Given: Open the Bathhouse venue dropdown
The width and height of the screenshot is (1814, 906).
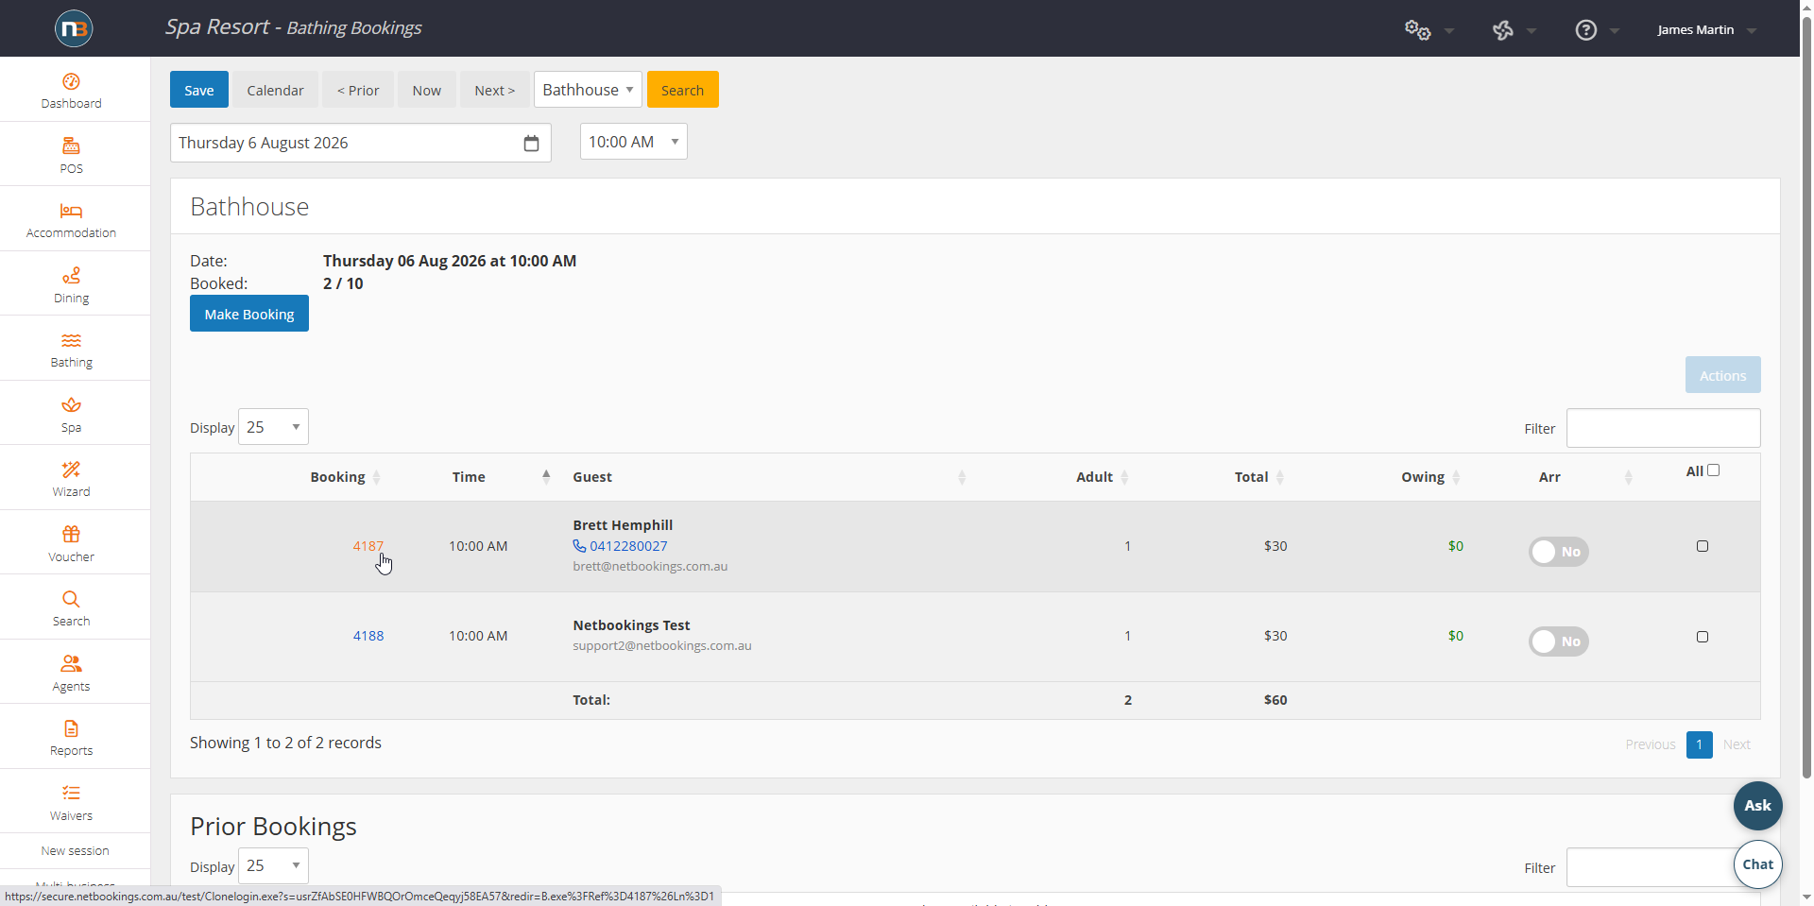Looking at the screenshot, I should [588, 90].
